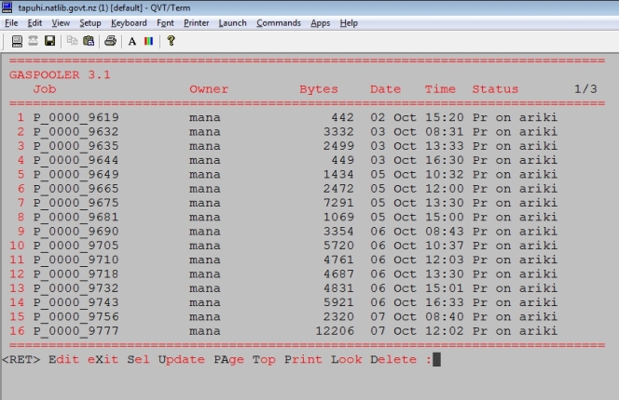Image resolution: width=619 pixels, height=400 pixels.
Task: Click job P_0000_9681 in the list
Action: 76,217
